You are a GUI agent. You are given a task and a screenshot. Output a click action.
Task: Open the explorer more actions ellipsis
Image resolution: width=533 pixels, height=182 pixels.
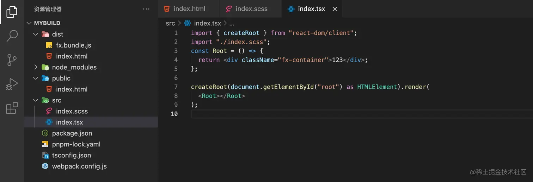point(146,9)
